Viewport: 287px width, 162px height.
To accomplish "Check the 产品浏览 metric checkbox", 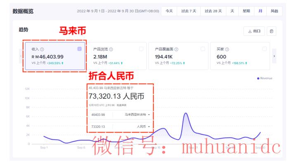I will click(x=141, y=49).
